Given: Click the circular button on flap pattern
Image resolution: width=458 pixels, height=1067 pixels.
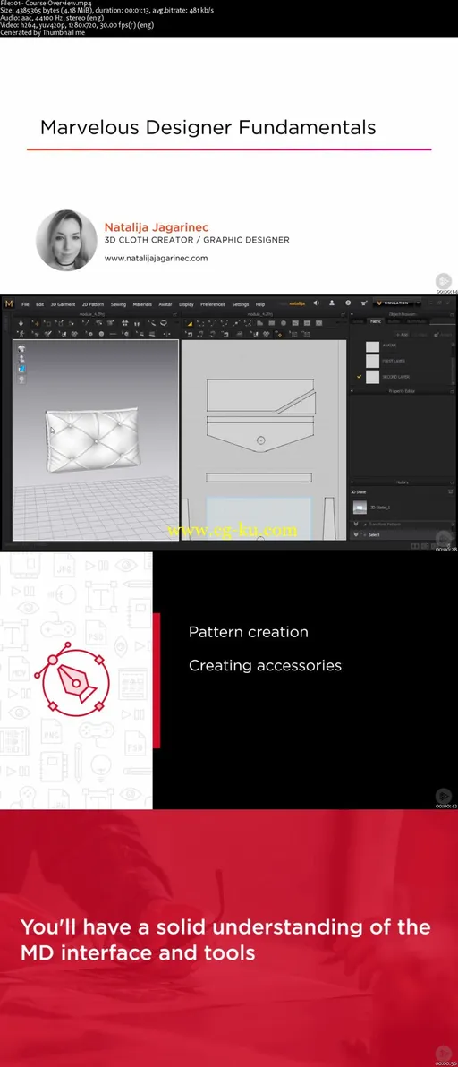Looking at the screenshot, I should (x=261, y=440).
